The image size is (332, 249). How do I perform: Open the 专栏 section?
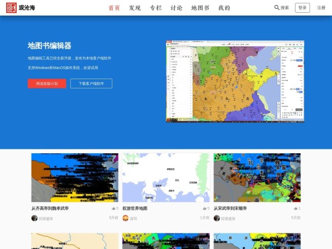[155, 8]
